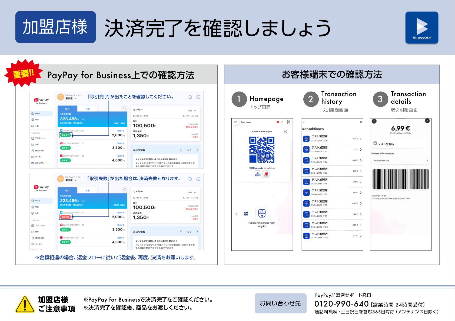The width and height of the screenshot is (455, 321).
Task: Tap the large store icon on the homepage screen
Action: 262,213
